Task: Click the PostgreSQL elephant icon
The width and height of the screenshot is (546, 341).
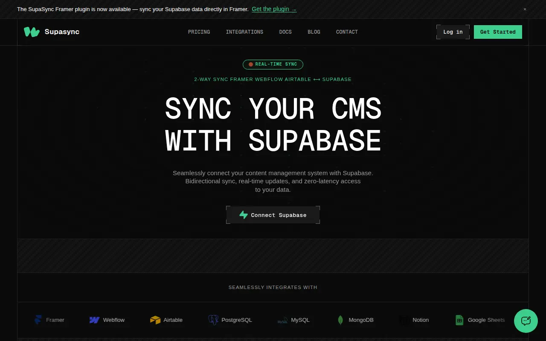Action: 213,320
